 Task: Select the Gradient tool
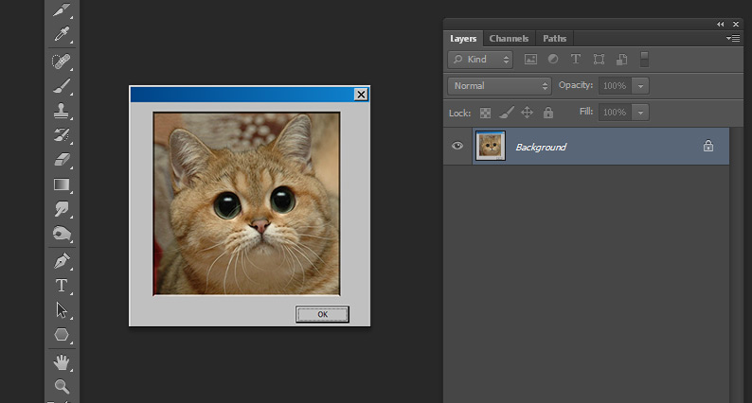click(62, 184)
